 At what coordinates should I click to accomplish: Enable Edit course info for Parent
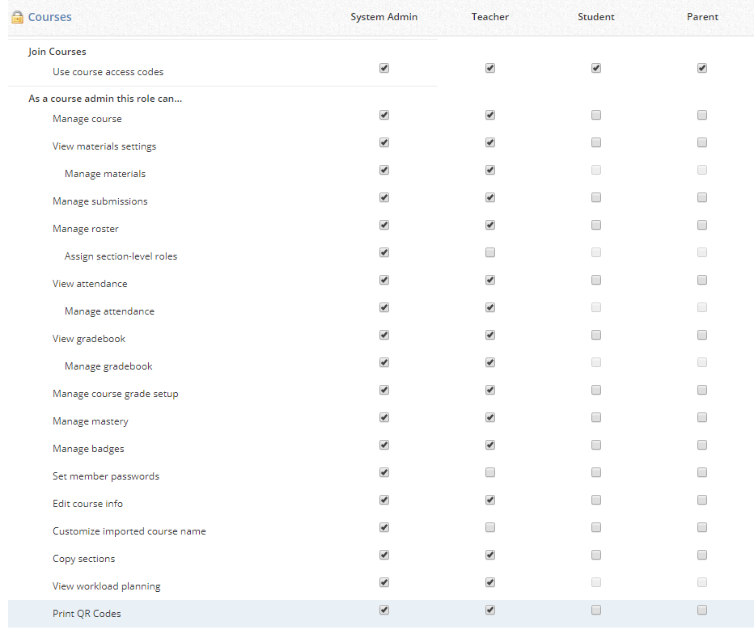click(702, 501)
